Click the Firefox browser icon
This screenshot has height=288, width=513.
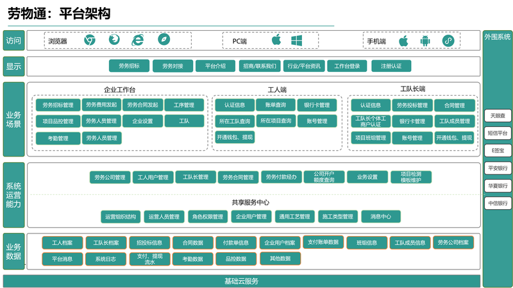click(114, 39)
